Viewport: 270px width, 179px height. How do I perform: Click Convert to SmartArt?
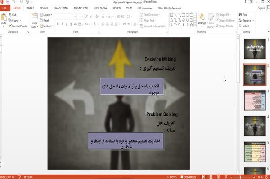[x=153, y=26]
